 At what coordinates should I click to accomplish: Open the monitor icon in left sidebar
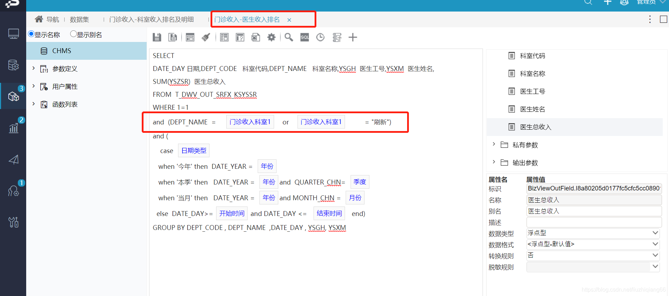13,34
